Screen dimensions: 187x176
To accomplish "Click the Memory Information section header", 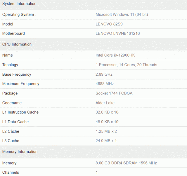I will point(20,152).
